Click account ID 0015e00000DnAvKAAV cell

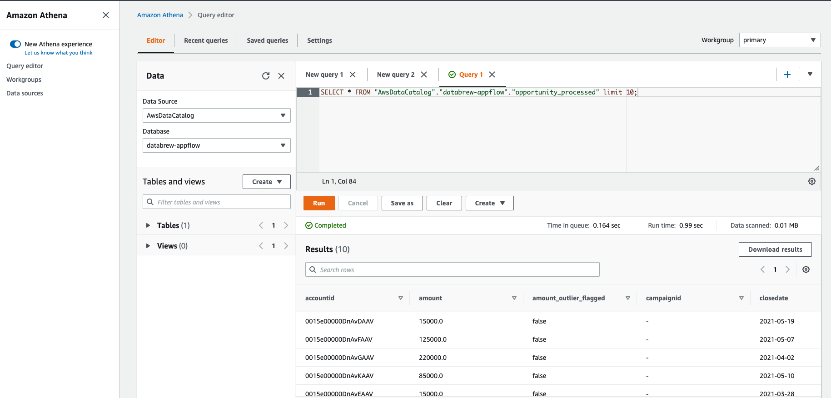coord(339,376)
